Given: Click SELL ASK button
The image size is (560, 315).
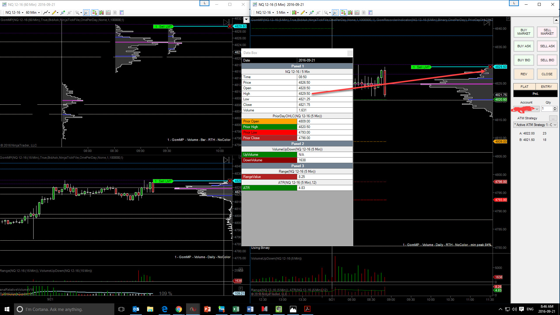Looking at the screenshot, I should tap(547, 46).
